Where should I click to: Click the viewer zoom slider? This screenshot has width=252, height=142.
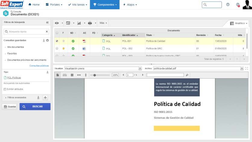tap(100, 75)
